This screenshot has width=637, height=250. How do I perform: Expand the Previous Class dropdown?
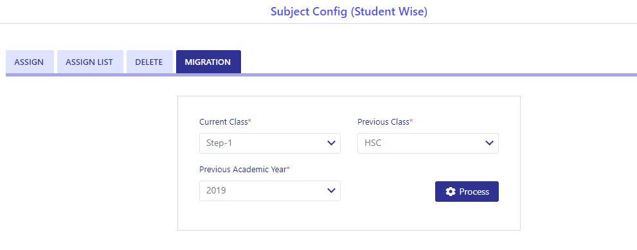coord(428,143)
